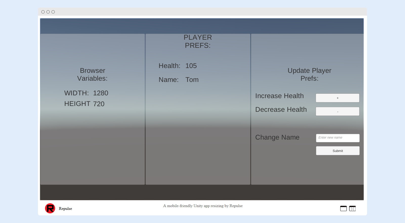Click the 'WIDTH:' label text
This screenshot has width=405, height=223.
tap(77, 93)
